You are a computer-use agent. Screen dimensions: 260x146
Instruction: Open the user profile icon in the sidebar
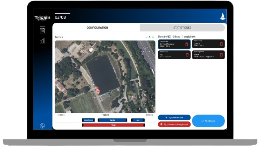[42, 126]
